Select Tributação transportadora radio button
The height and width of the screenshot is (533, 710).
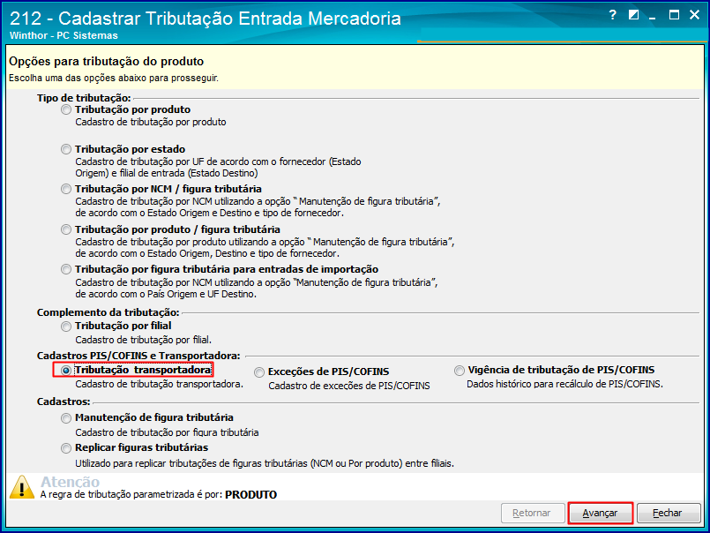66,371
